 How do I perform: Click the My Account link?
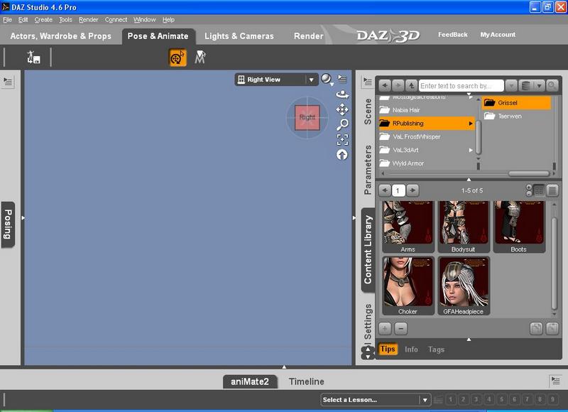[x=498, y=34]
